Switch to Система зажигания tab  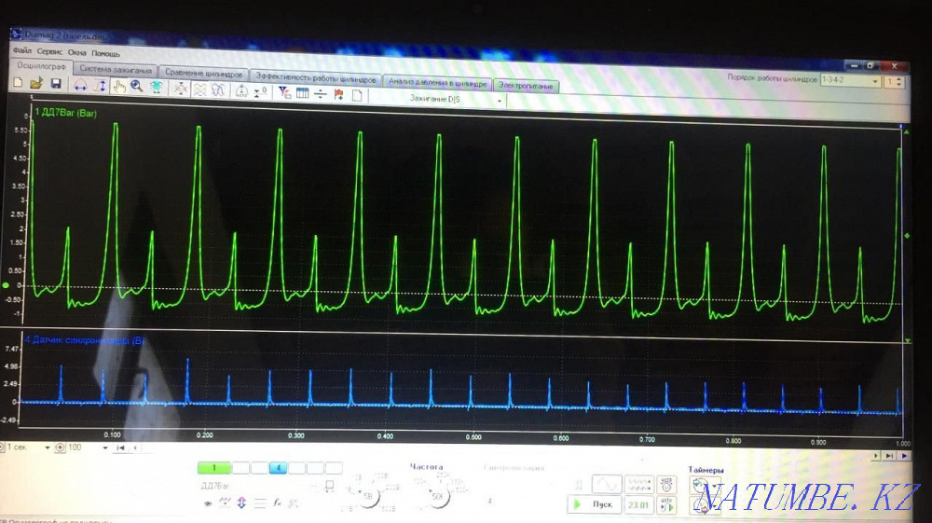coord(116,70)
